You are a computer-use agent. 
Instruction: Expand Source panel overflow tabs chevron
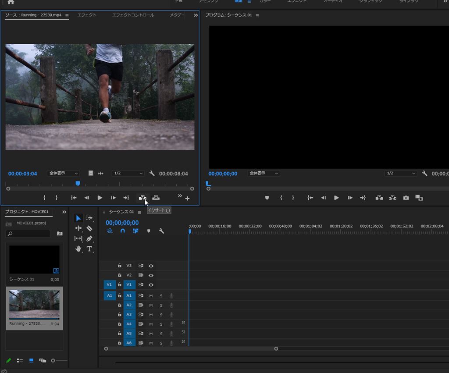pos(196,15)
